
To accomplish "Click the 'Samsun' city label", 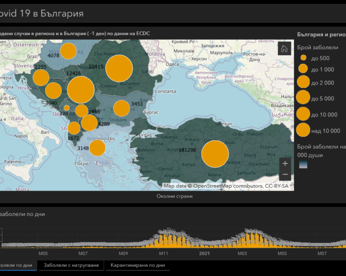I will pos(224,123).
